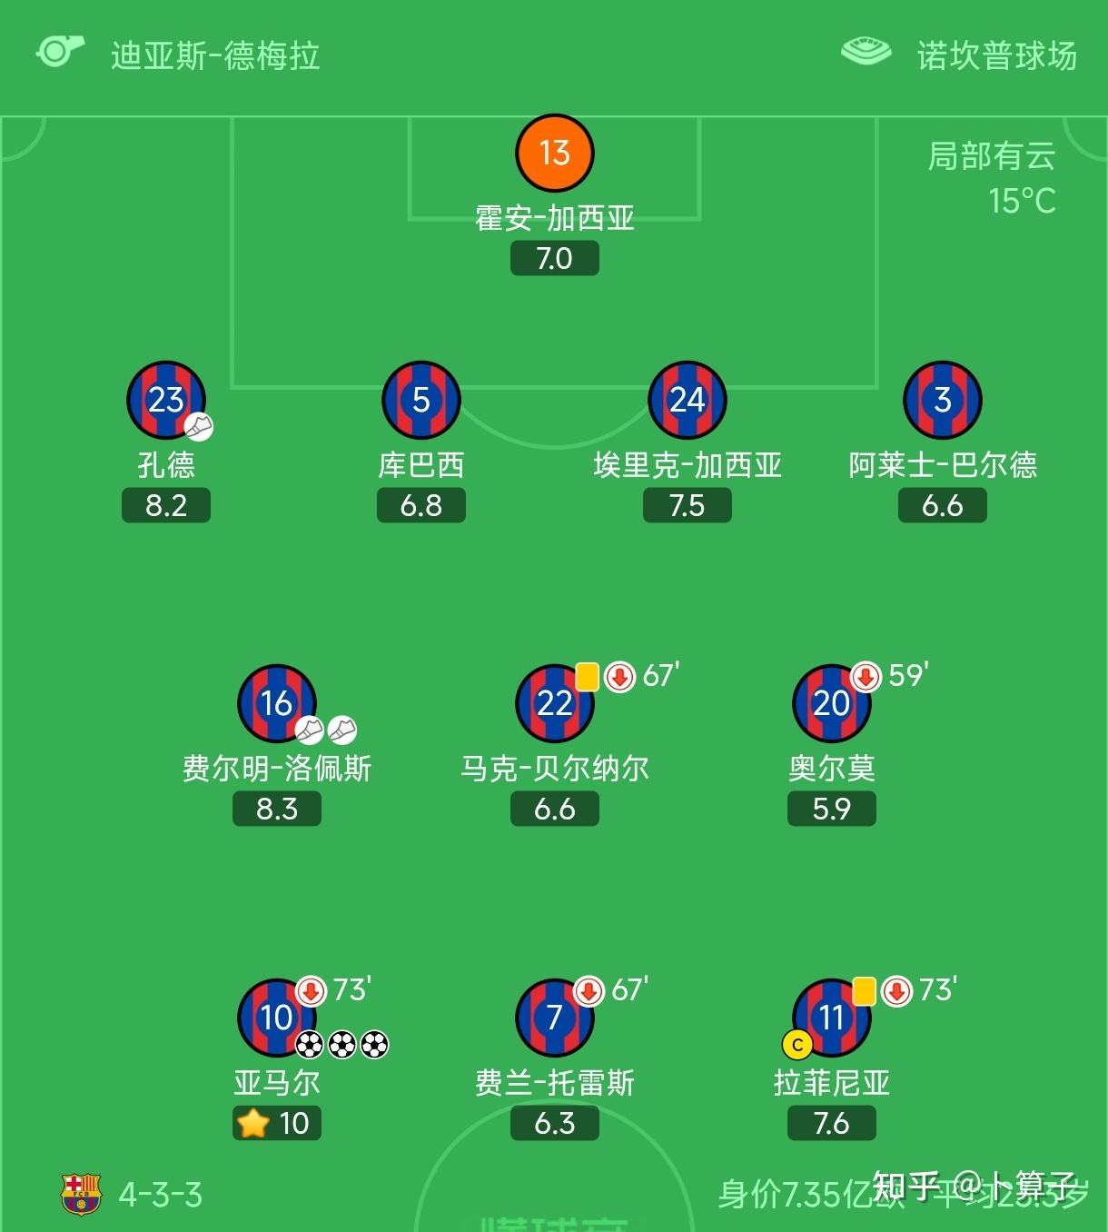Click the assist boot icons on 费尔明-洛佩斯

[x=326, y=730]
